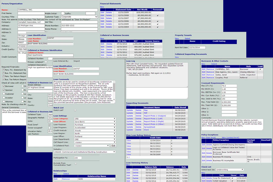The height and width of the screenshot is (182, 273).
Task: Click New under Property Tenants
Action: coord(177,39)
